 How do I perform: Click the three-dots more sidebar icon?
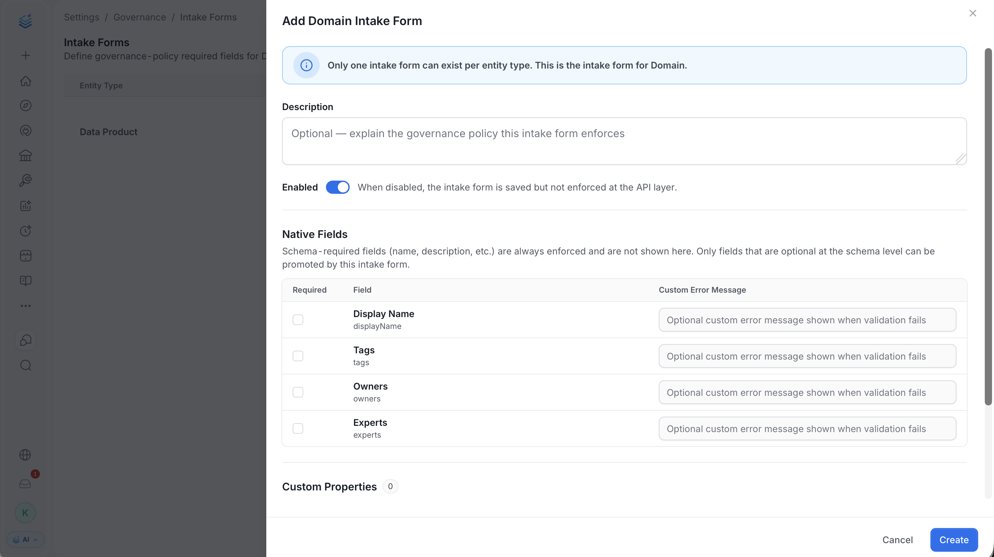tap(25, 306)
